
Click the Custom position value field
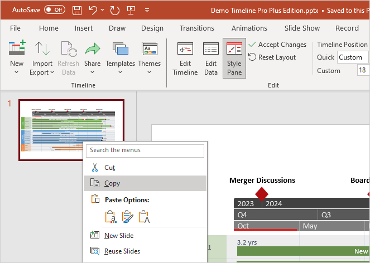point(363,70)
